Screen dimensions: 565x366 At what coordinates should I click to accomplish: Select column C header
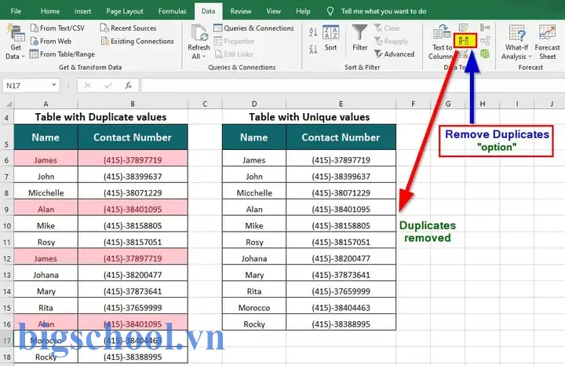pyautogui.click(x=205, y=104)
